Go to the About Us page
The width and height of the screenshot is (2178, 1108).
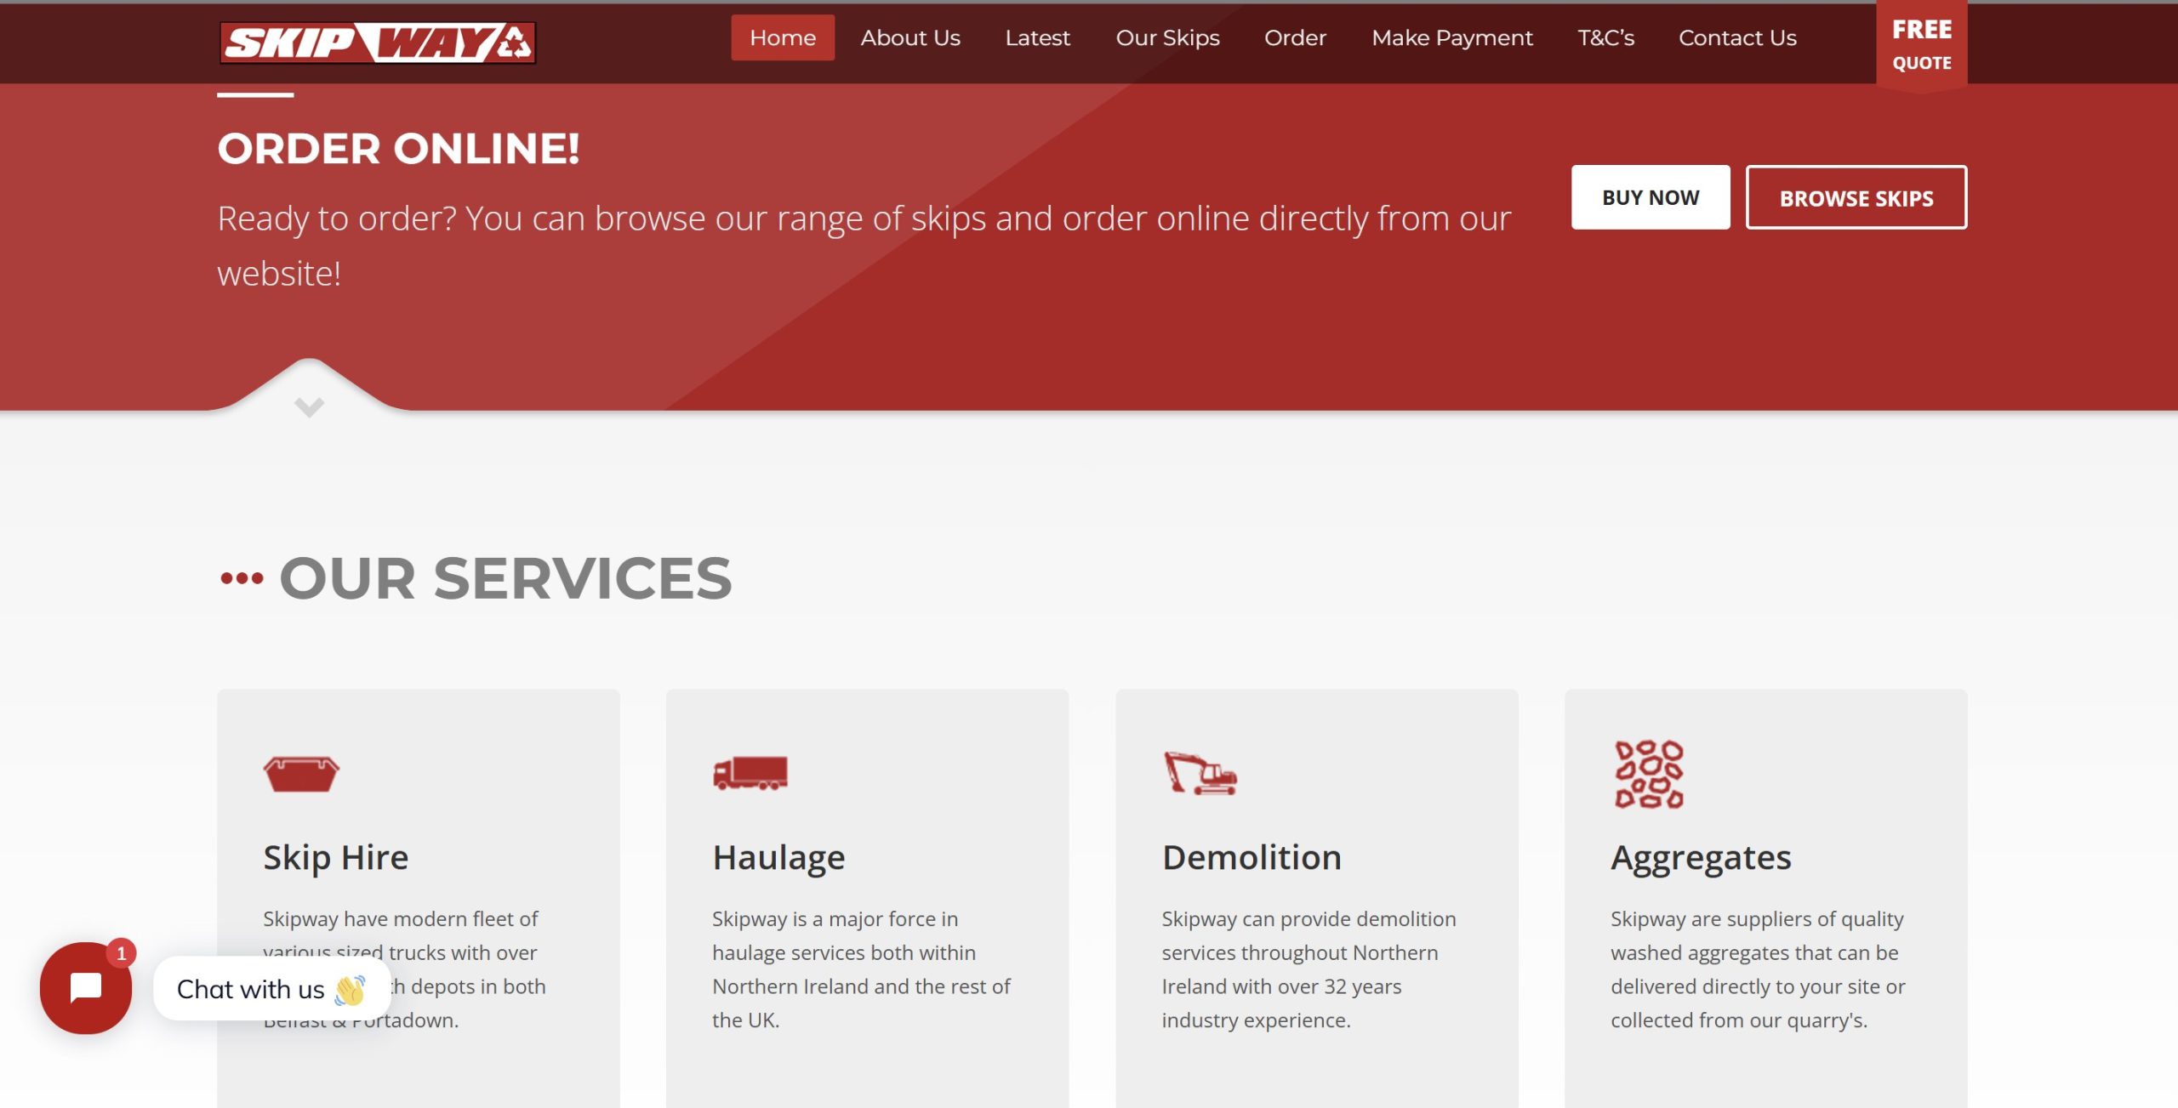(x=909, y=38)
